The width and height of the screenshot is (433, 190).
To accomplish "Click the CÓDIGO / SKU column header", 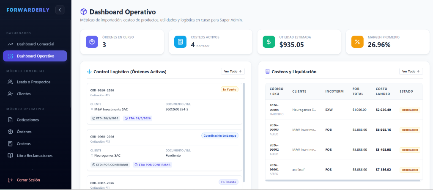I will [277, 91].
